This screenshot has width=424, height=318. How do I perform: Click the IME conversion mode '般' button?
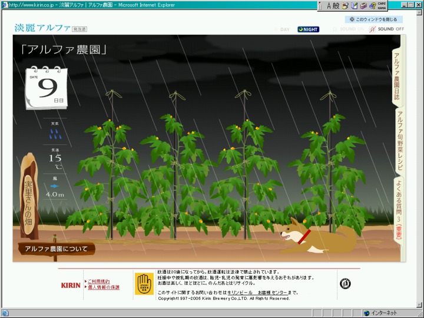[336, 6]
